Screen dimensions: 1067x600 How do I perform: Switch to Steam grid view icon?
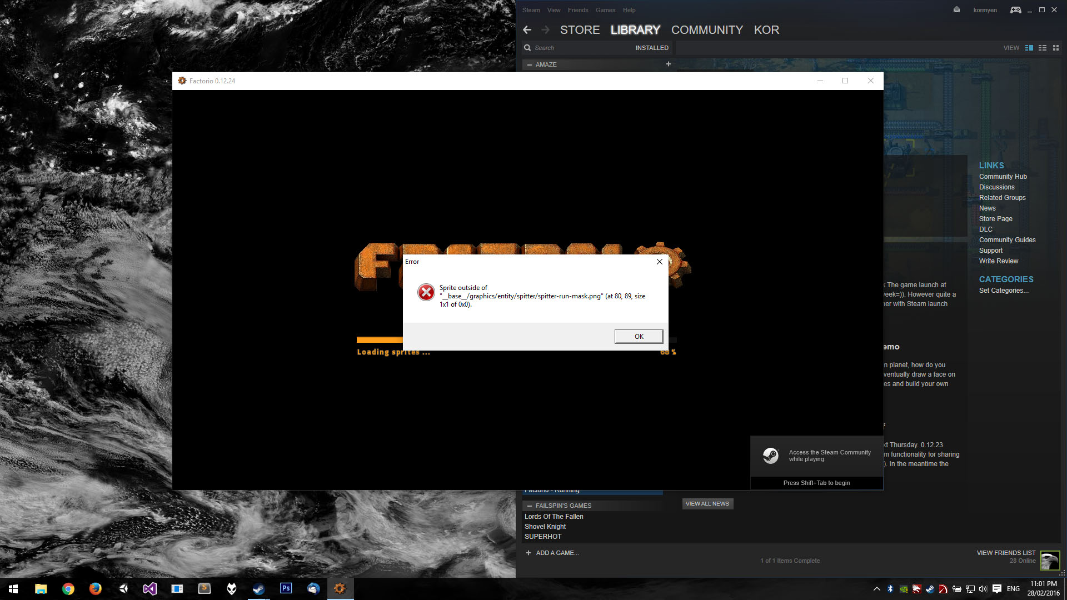point(1056,48)
